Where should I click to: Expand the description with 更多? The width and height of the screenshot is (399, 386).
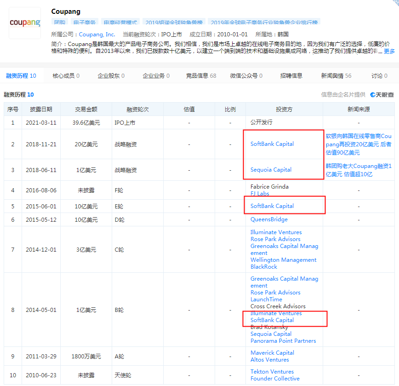click(389, 51)
